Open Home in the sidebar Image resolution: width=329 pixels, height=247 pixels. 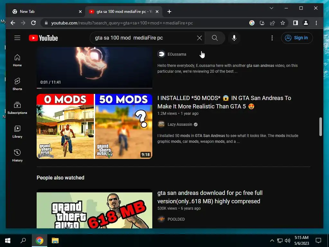pos(17,60)
